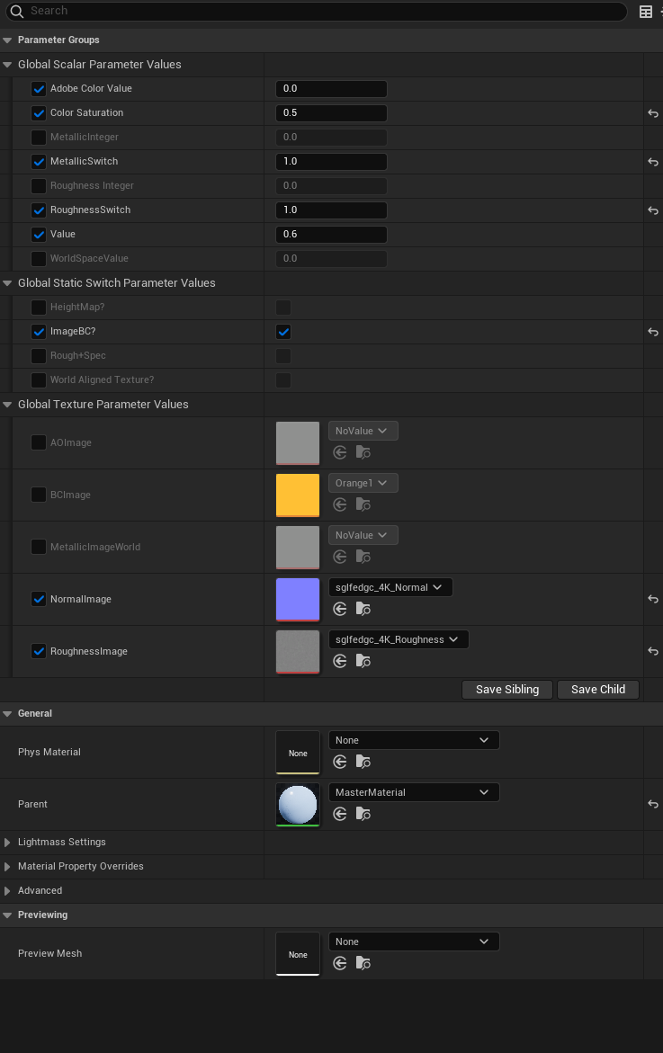This screenshot has width=663, height=1053.
Task: Enable Roughness Integer override
Action: (x=39, y=185)
